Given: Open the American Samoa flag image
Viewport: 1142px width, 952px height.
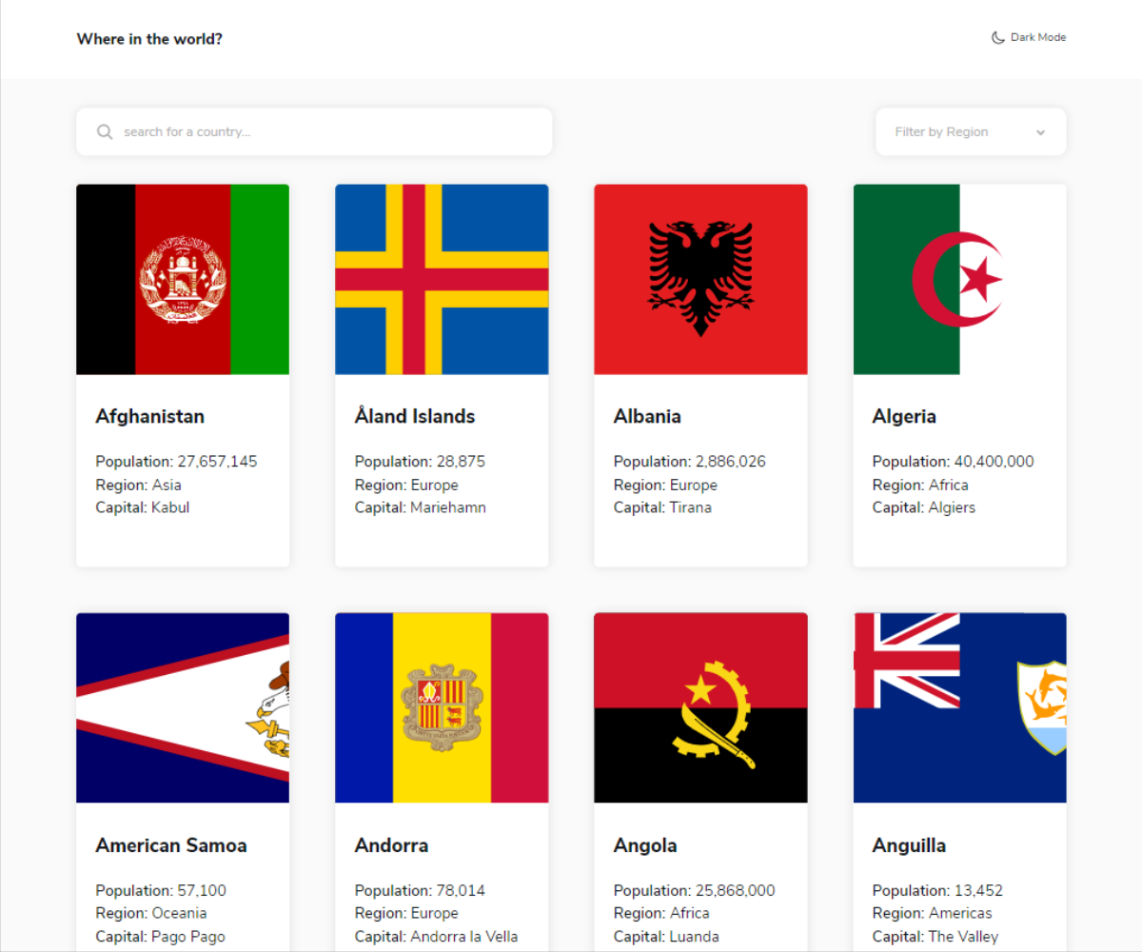Looking at the screenshot, I should [x=183, y=707].
